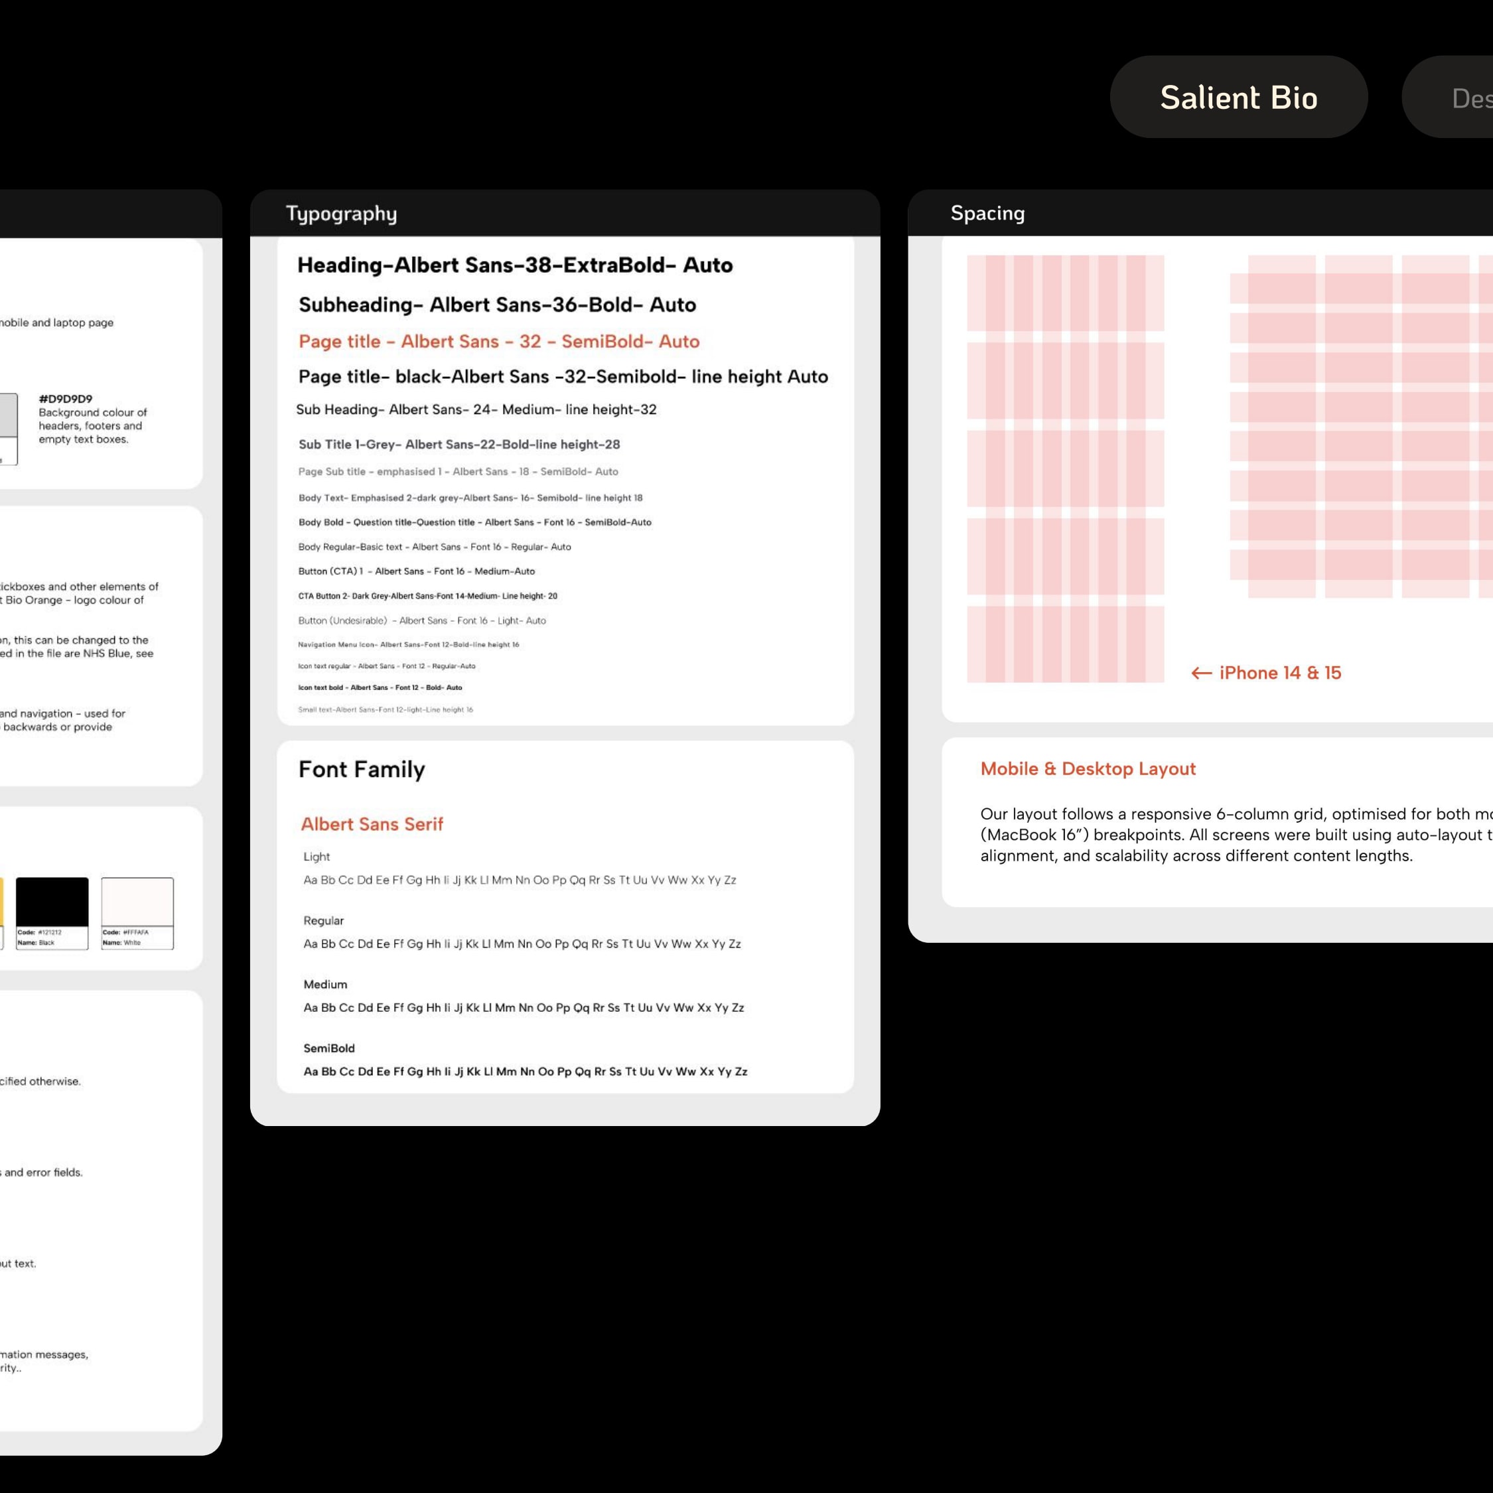The image size is (1493, 1493).
Task: Click the Heading Albert Sans 38 ExtraBold text
Action: click(x=515, y=265)
